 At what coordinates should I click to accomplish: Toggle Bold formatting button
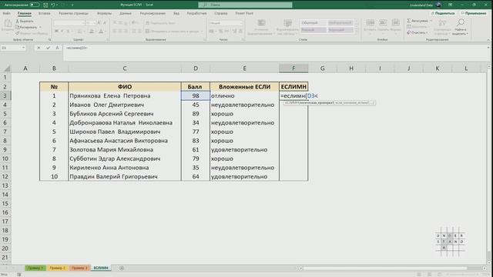coord(56,31)
